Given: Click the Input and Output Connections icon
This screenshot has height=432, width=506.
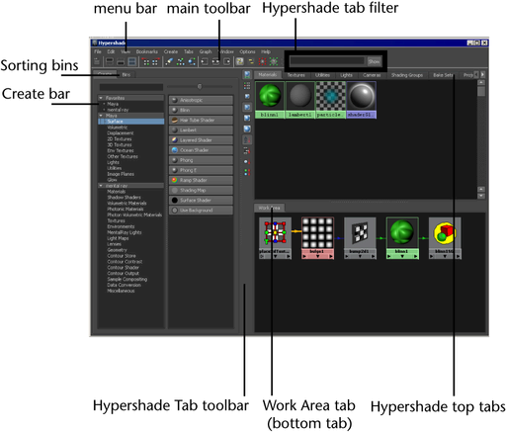Looking at the screenshot, I should [215, 61].
